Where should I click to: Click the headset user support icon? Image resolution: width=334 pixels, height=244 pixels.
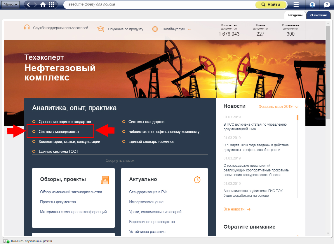click(27, 28)
